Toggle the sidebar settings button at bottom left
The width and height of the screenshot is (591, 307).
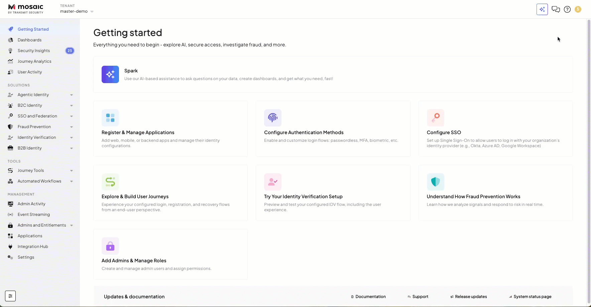pos(10,296)
